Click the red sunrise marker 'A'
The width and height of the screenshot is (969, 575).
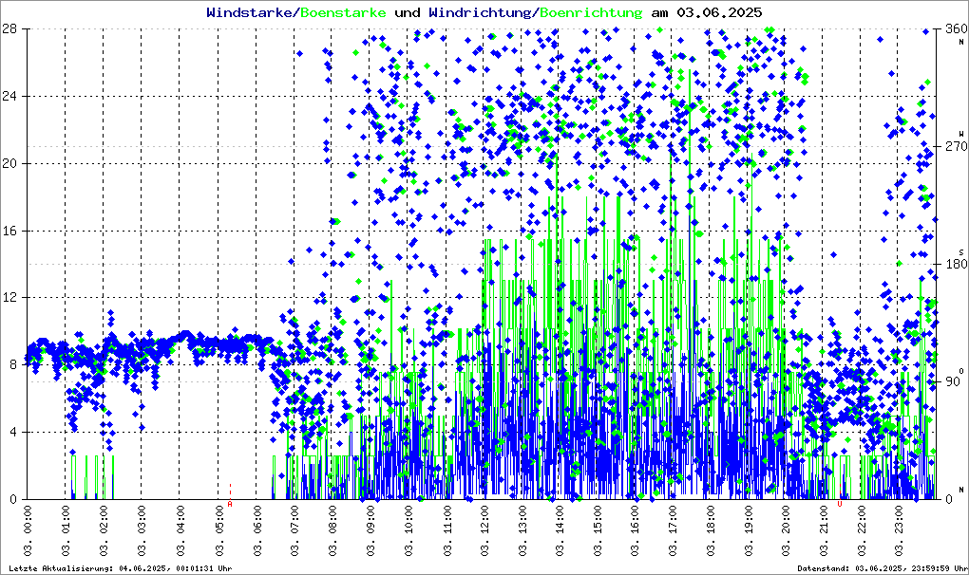click(x=230, y=504)
